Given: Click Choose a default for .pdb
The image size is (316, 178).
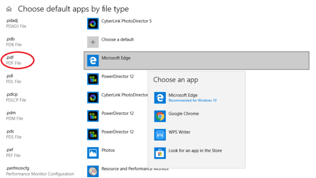Looking at the screenshot, I should (x=118, y=40).
